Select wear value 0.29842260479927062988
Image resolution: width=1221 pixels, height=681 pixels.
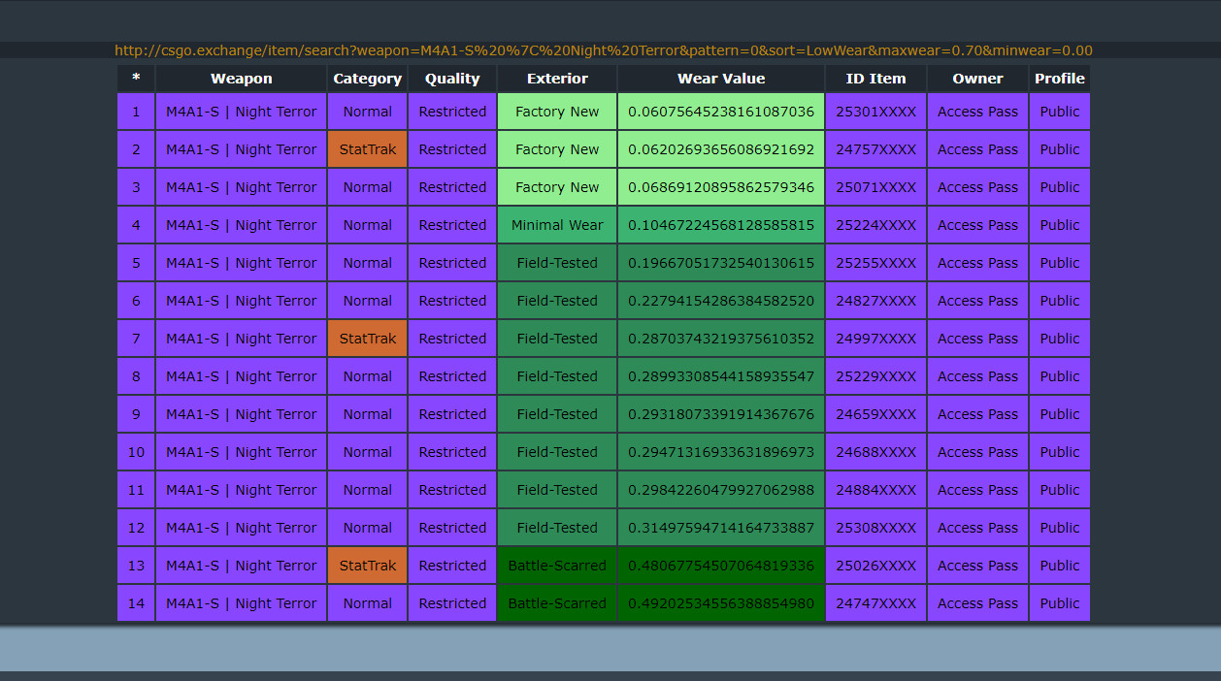pos(721,490)
